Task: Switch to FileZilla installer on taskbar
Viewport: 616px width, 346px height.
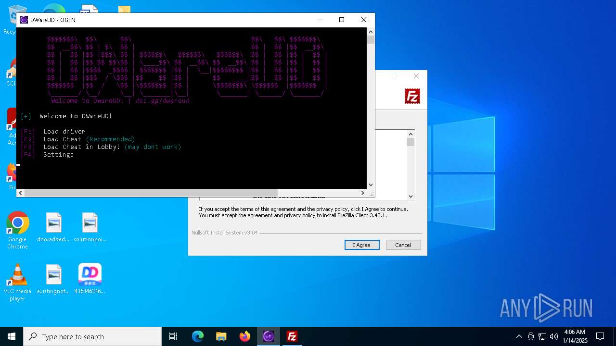Action: [292, 336]
